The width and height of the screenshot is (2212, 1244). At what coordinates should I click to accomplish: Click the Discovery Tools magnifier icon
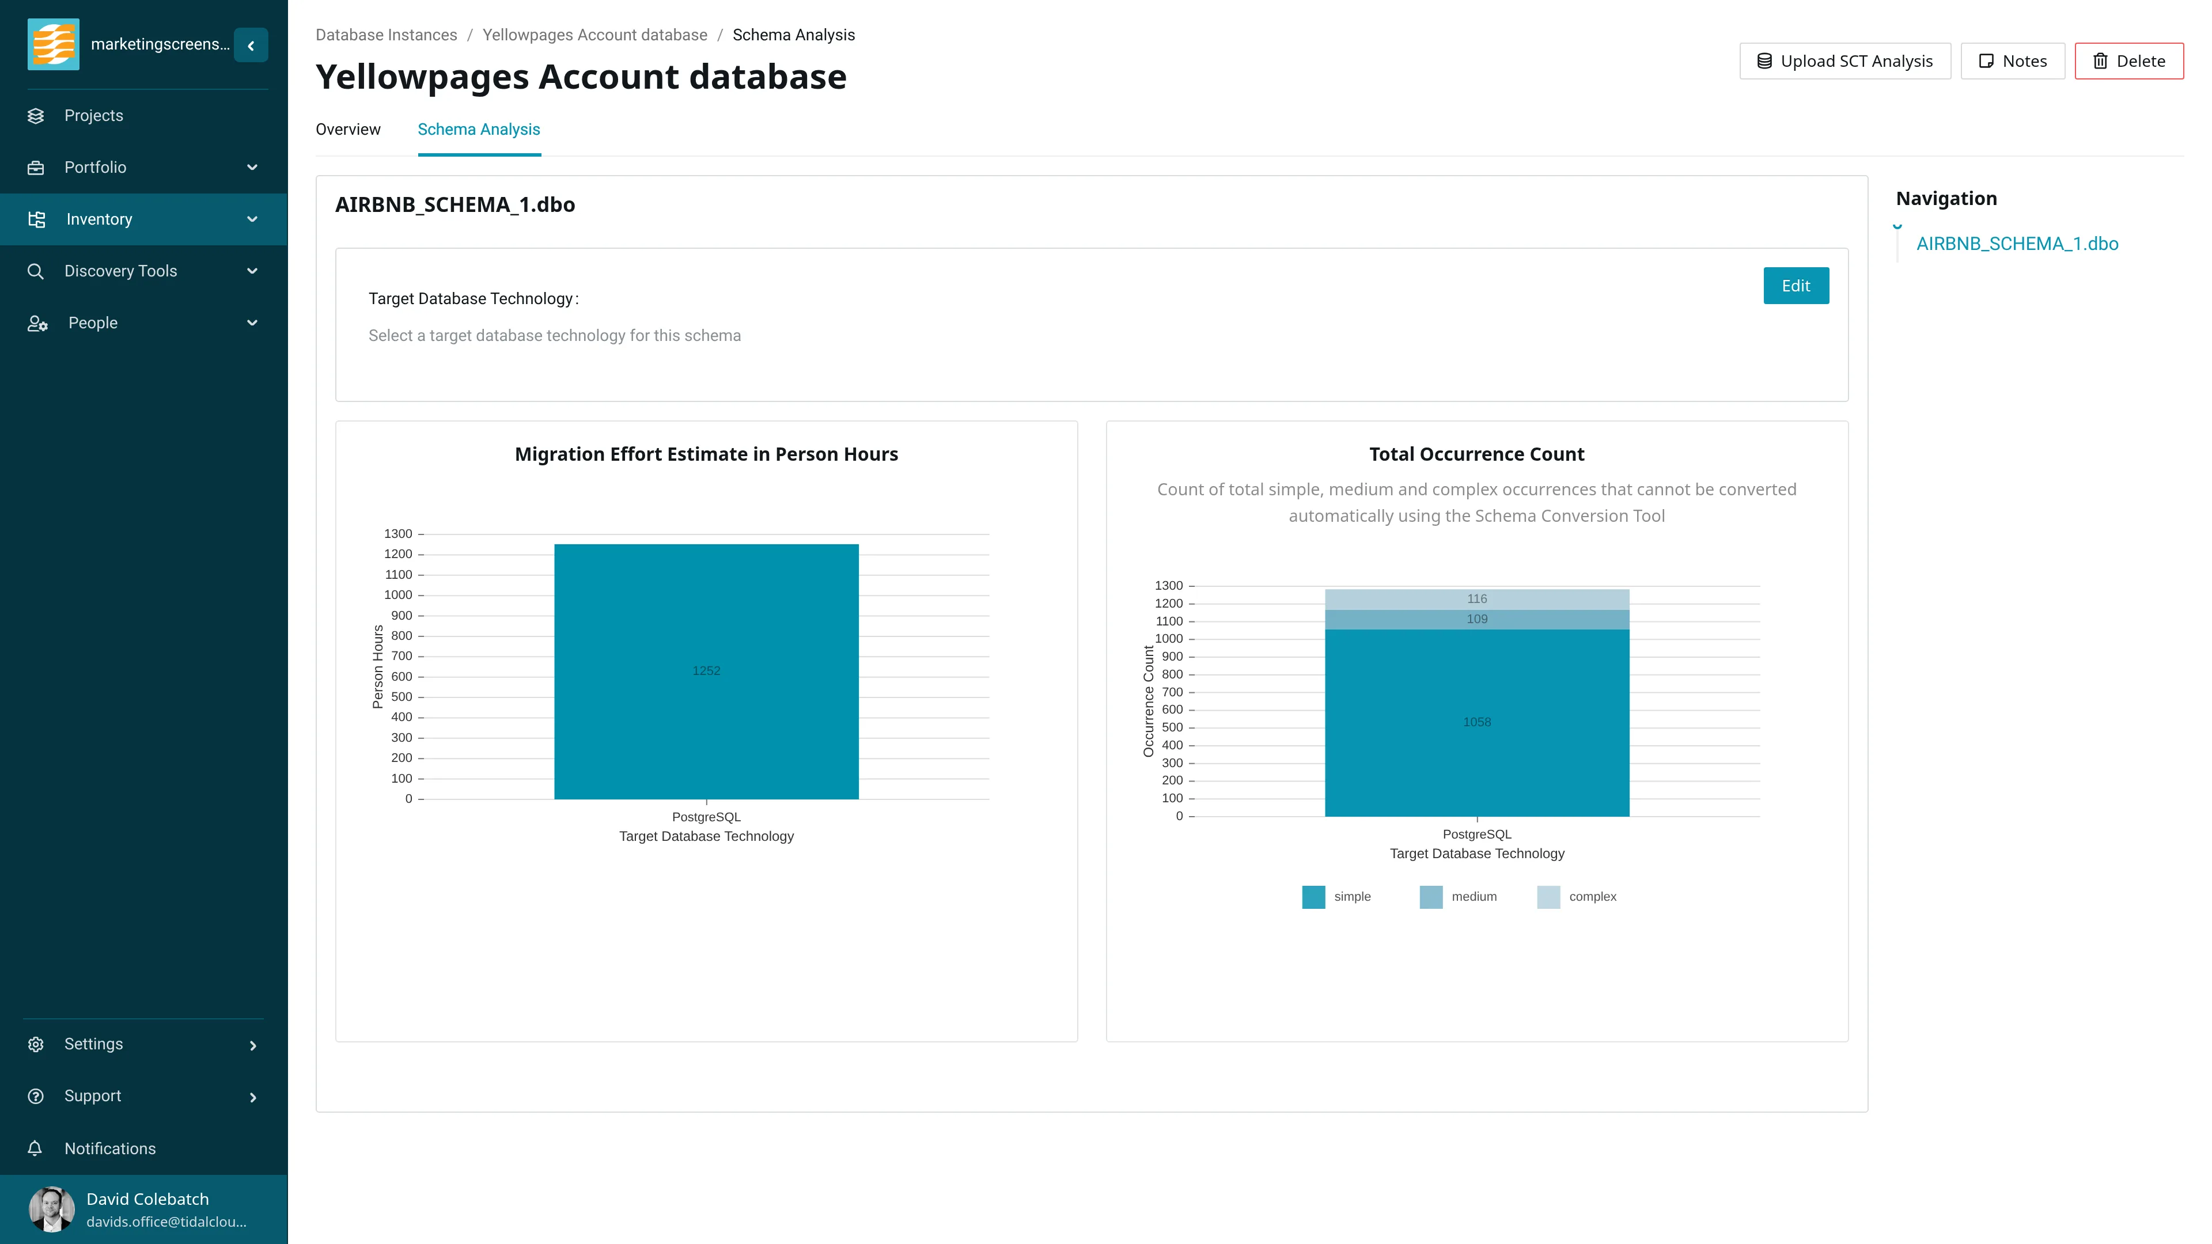[x=35, y=271]
